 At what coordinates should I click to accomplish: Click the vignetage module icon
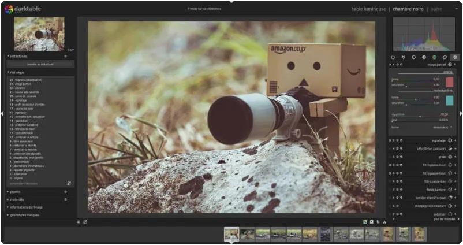[x=450, y=140]
